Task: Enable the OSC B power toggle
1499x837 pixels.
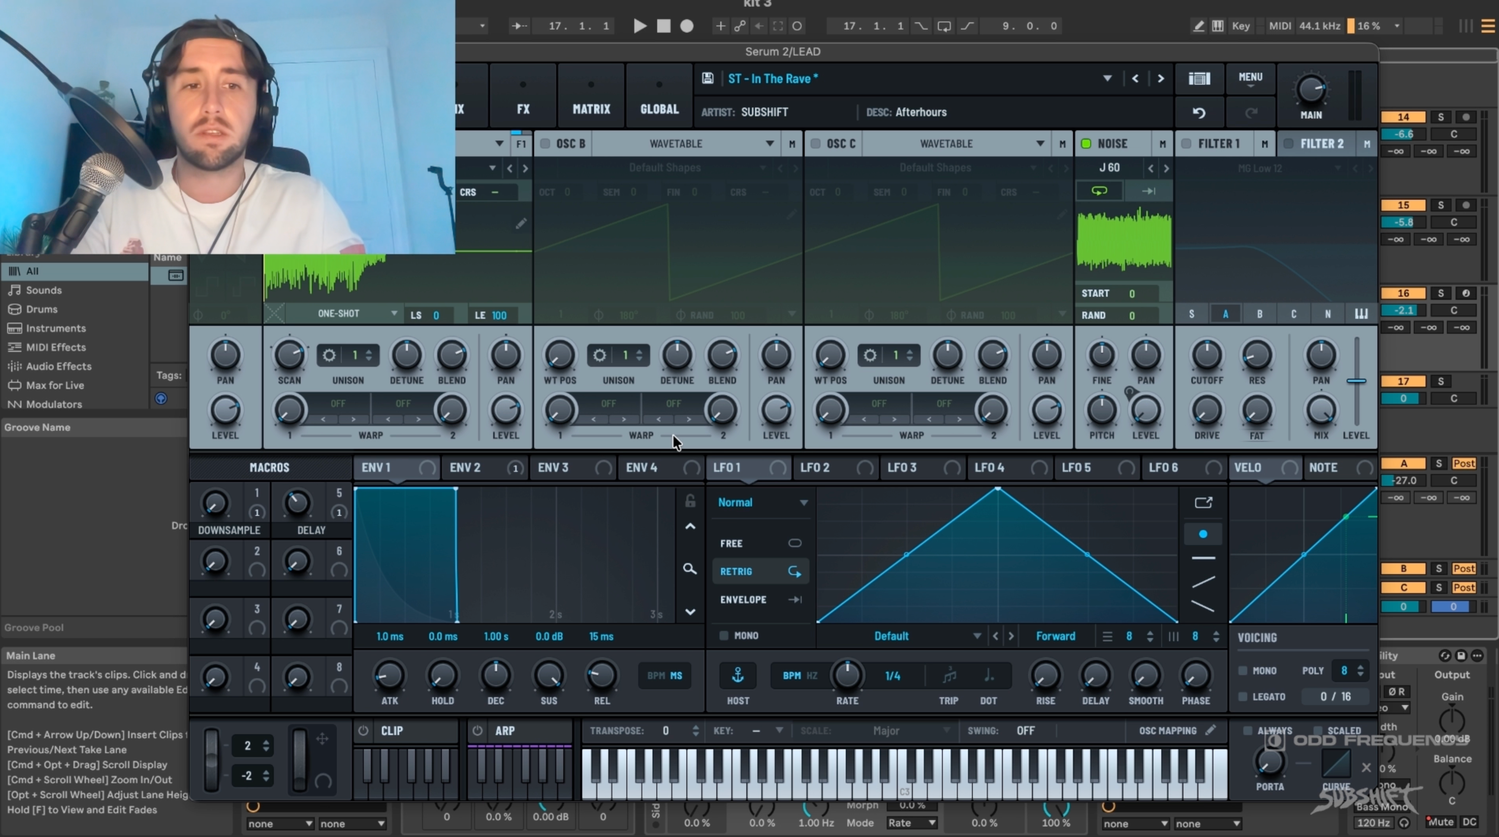Action: (545, 144)
